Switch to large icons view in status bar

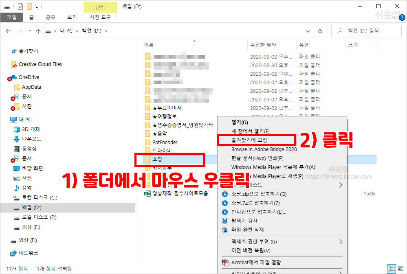(x=401, y=269)
